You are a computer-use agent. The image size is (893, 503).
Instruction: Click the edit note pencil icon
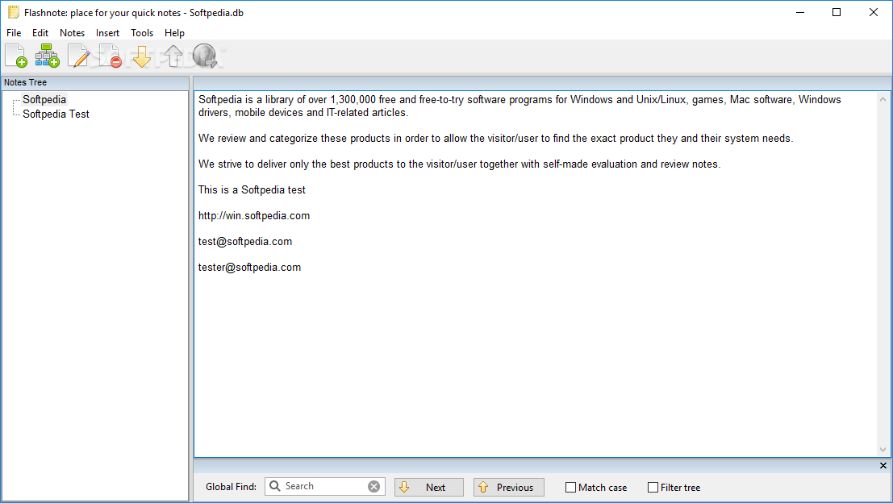[x=78, y=56]
